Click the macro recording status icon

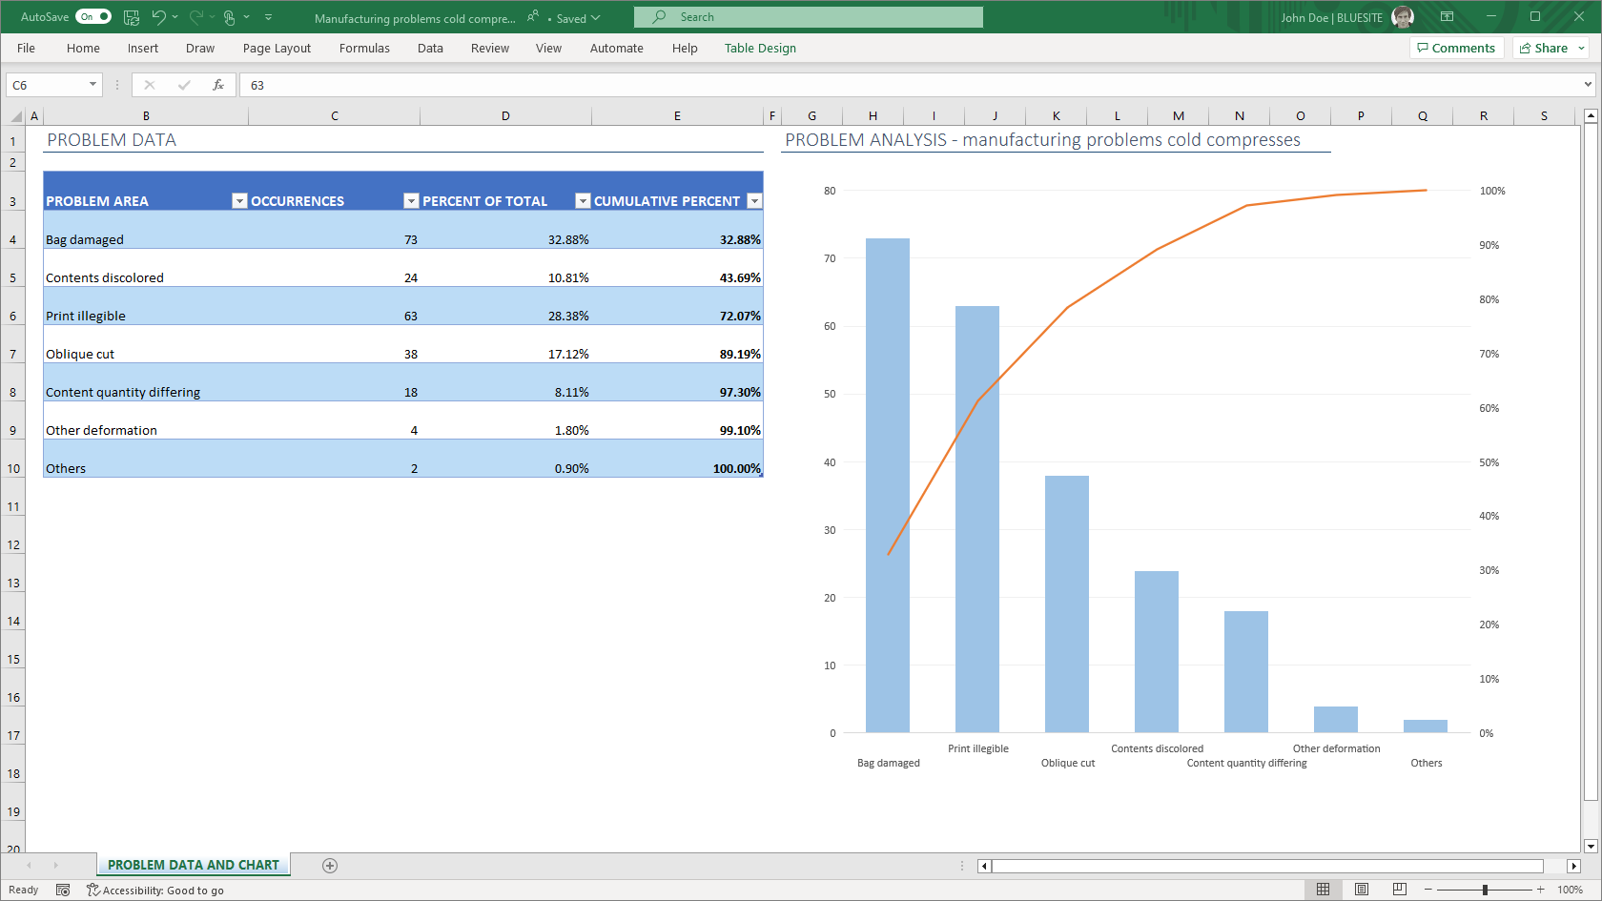coord(63,890)
